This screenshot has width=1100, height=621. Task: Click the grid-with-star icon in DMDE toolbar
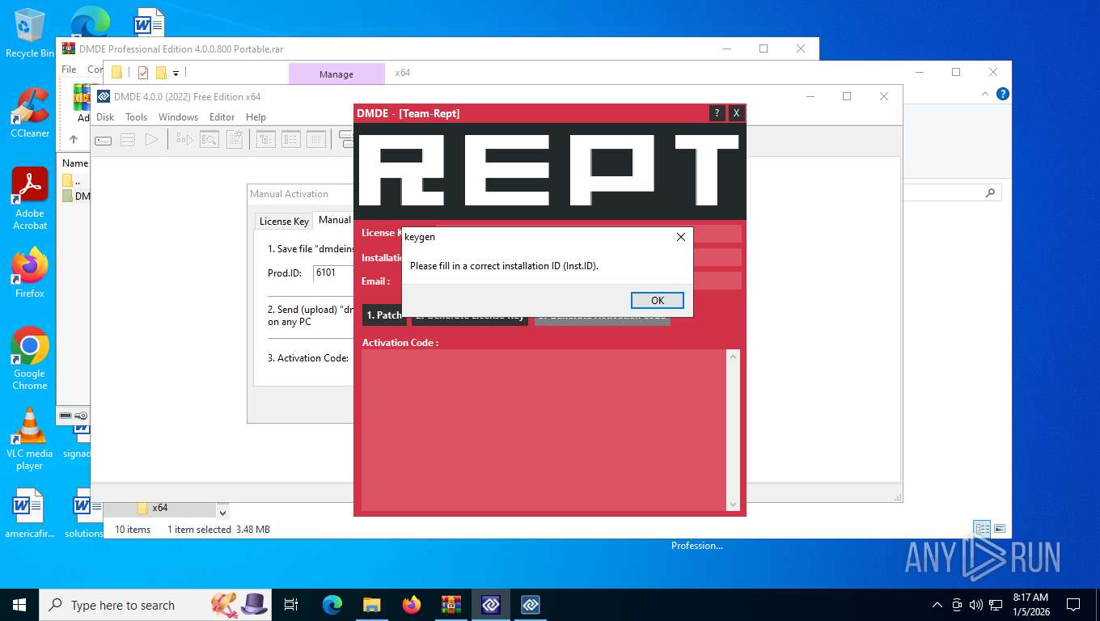coord(235,140)
